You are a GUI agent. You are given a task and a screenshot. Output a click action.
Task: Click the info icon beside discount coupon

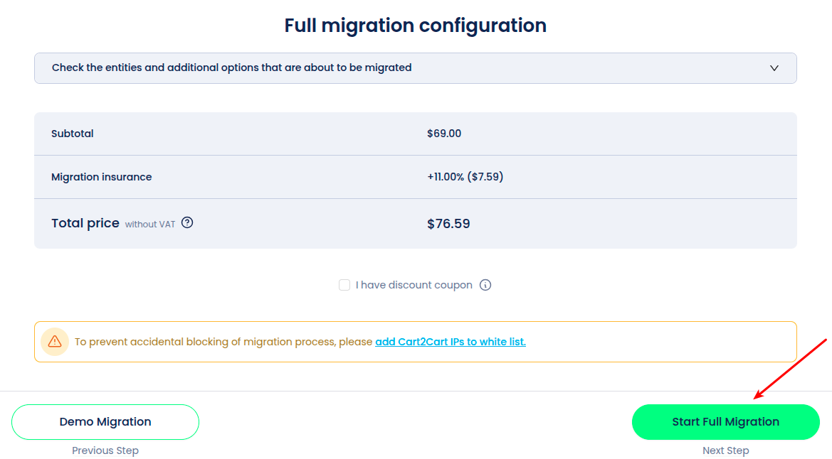click(x=485, y=285)
